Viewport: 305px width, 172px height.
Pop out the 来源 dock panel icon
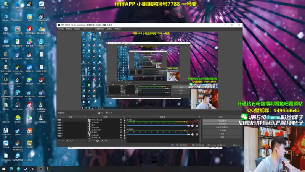(124, 117)
